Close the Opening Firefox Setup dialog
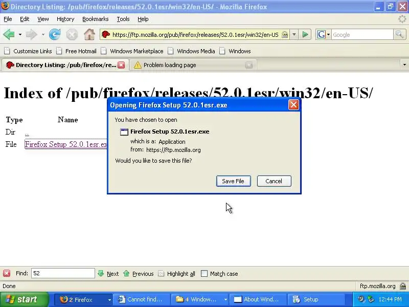409x307 pixels. [293, 105]
